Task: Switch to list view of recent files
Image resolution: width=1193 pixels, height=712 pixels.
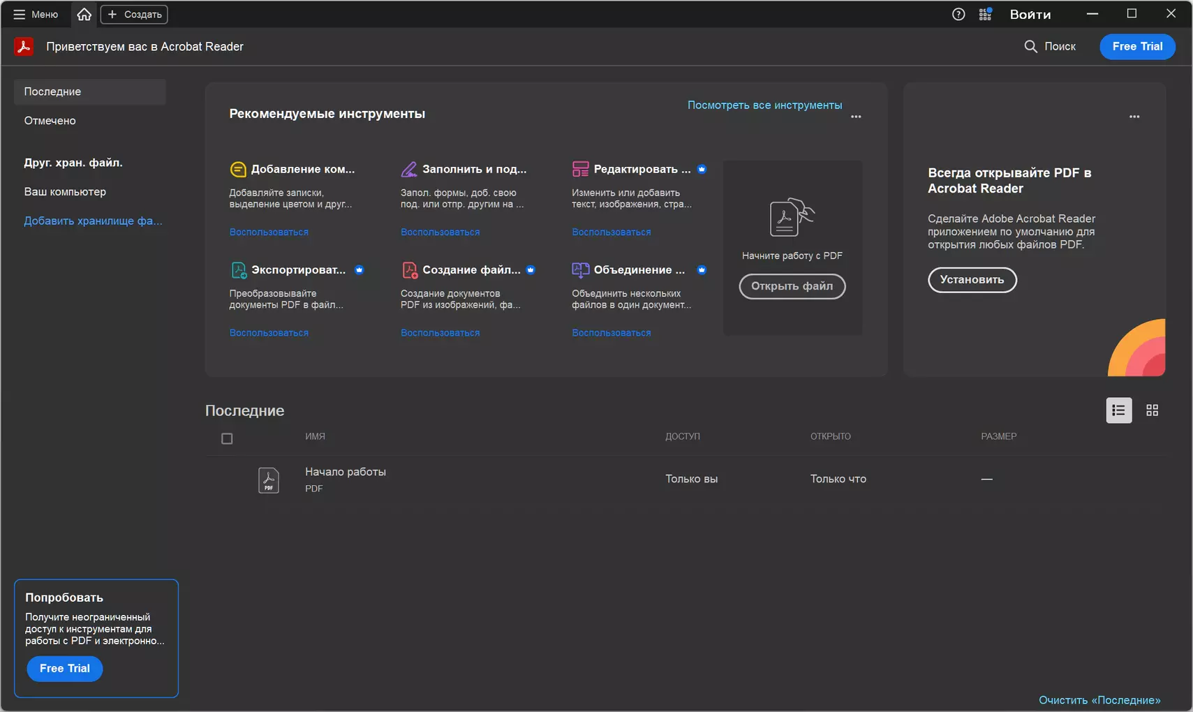Action: [x=1118, y=410]
